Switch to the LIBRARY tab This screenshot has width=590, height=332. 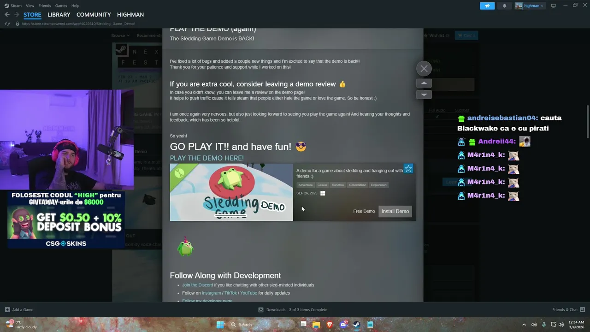(59, 15)
